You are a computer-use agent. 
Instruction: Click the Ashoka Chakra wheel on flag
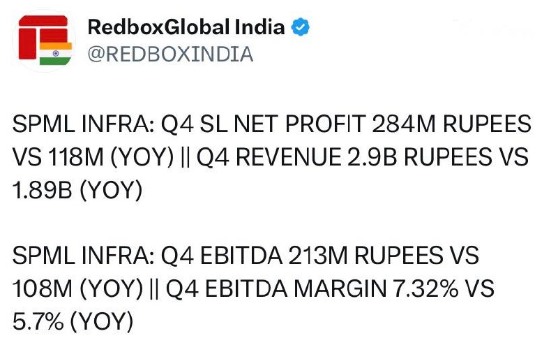[56, 54]
